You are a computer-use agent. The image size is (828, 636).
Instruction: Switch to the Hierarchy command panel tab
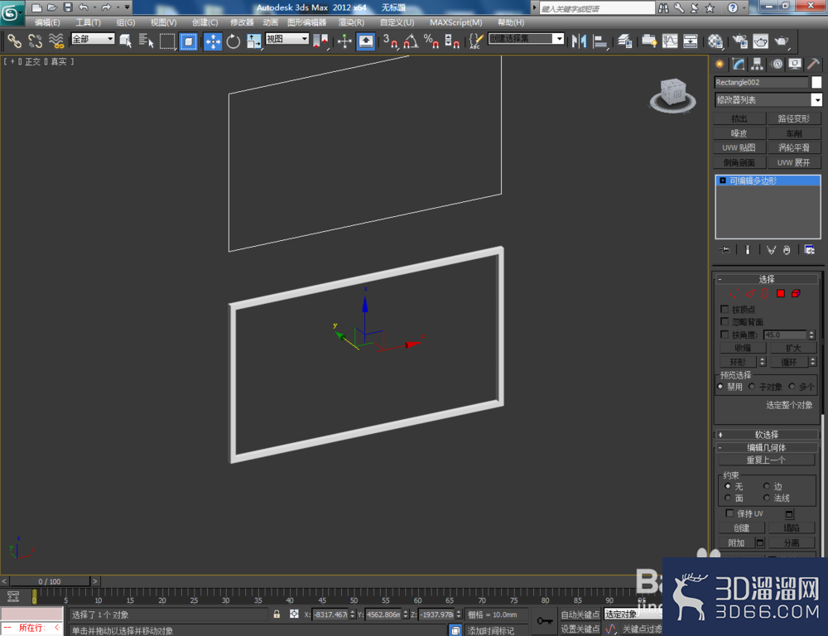click(x=758, y=65)
